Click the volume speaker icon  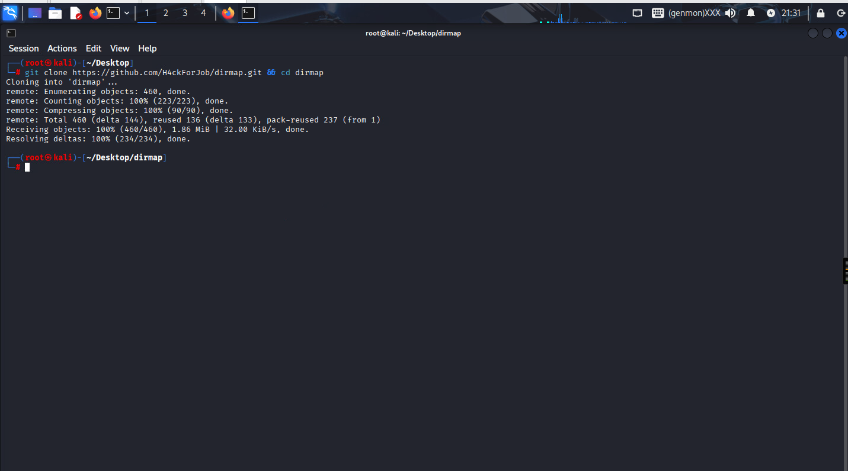click(x=730, y=13)
